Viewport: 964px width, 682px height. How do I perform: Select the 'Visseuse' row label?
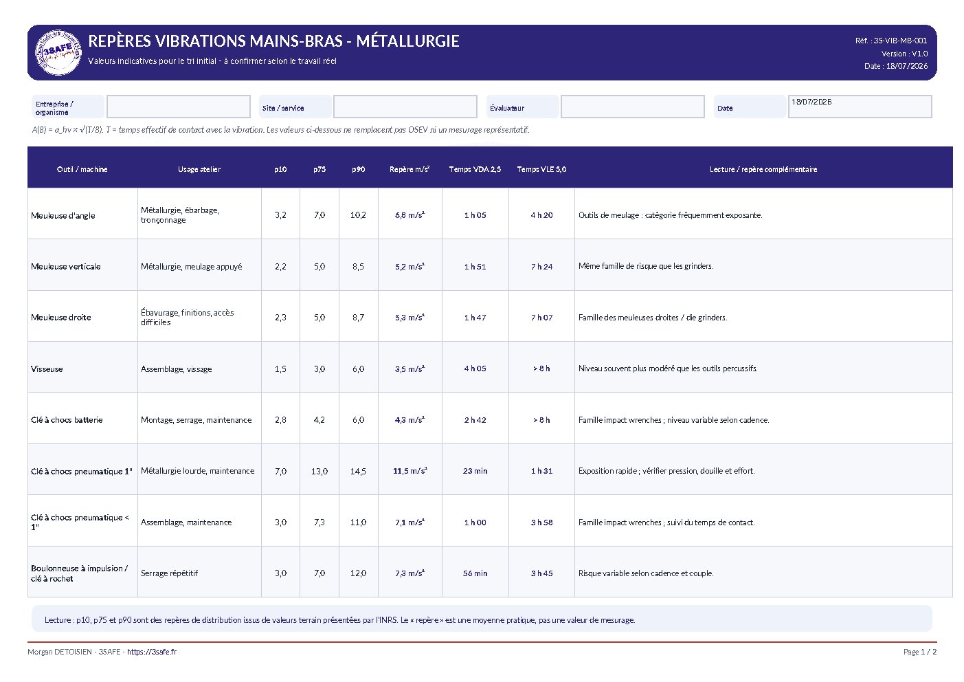click(x=47, y=368)
